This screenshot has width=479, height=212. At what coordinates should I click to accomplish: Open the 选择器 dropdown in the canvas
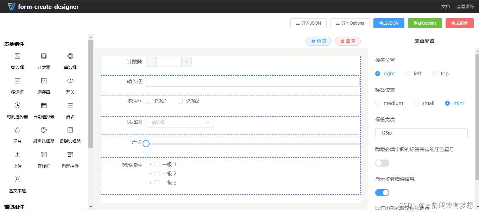pos(180,122)
